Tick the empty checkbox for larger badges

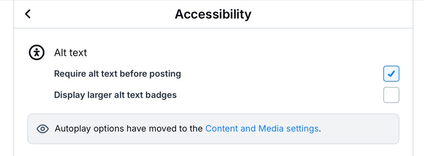point(391,95)
